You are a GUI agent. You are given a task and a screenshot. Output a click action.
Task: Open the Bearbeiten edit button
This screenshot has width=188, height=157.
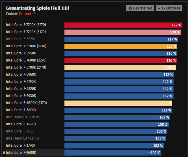pos(140,8)
